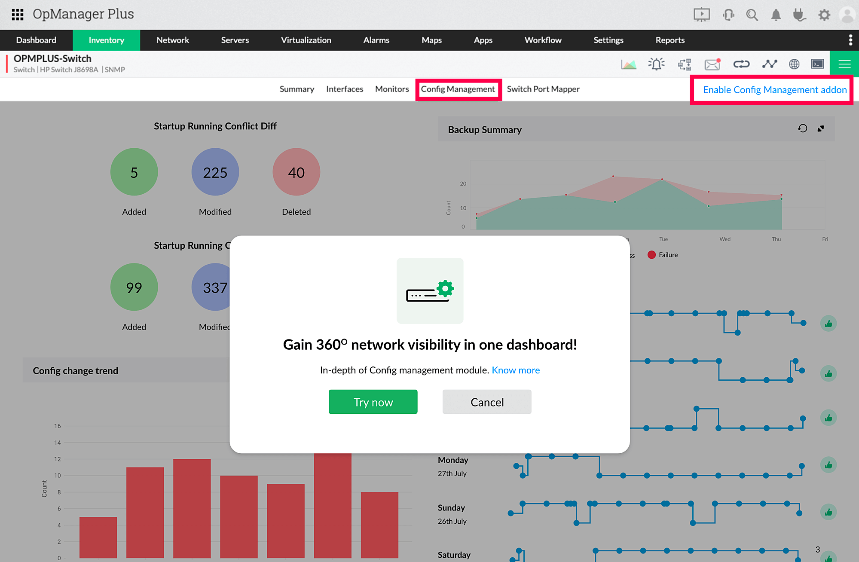Cancel the addon dialog
859x562 pixels.
tap(486, 402)
